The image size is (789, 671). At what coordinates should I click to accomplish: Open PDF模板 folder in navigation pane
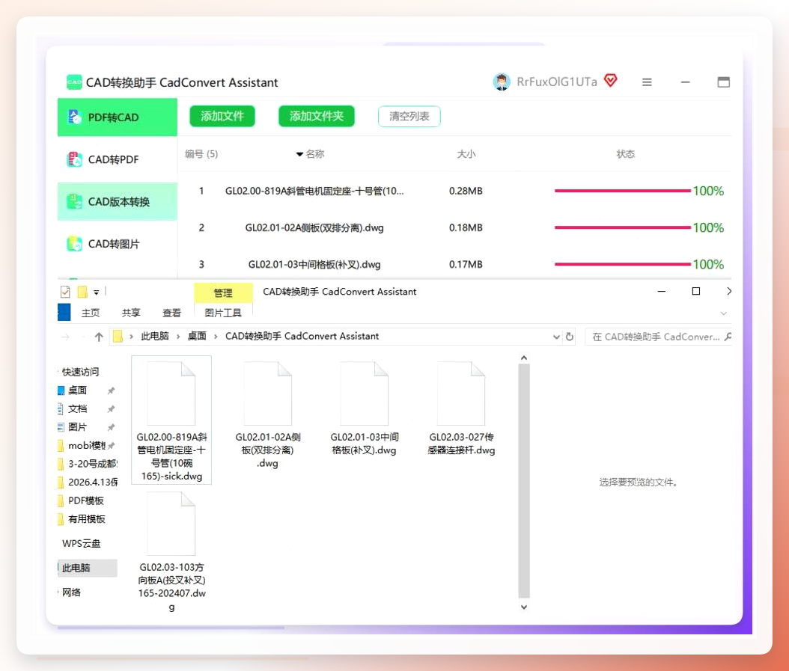pos(86,500)
